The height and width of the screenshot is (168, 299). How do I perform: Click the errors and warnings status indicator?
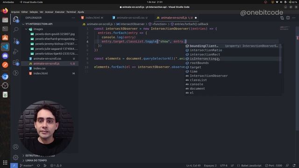pyautogui.click(x=56, y=166)
